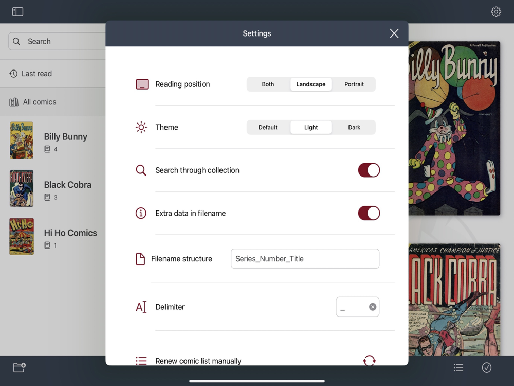Image resolution: width=514 pixels, height=386 pixels.
Task: Click the Extra data info icon
Action: tap(141, 213)
